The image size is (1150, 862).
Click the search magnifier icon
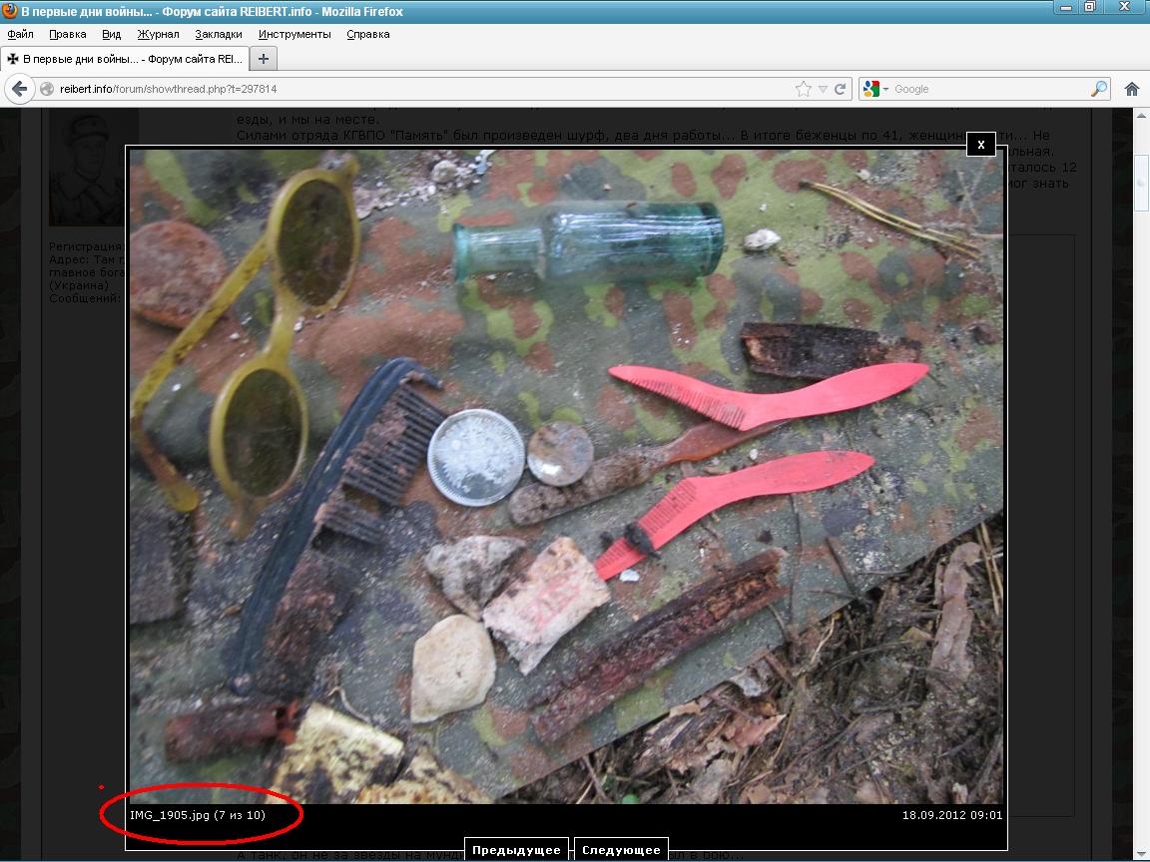(x=1098, y=89)
